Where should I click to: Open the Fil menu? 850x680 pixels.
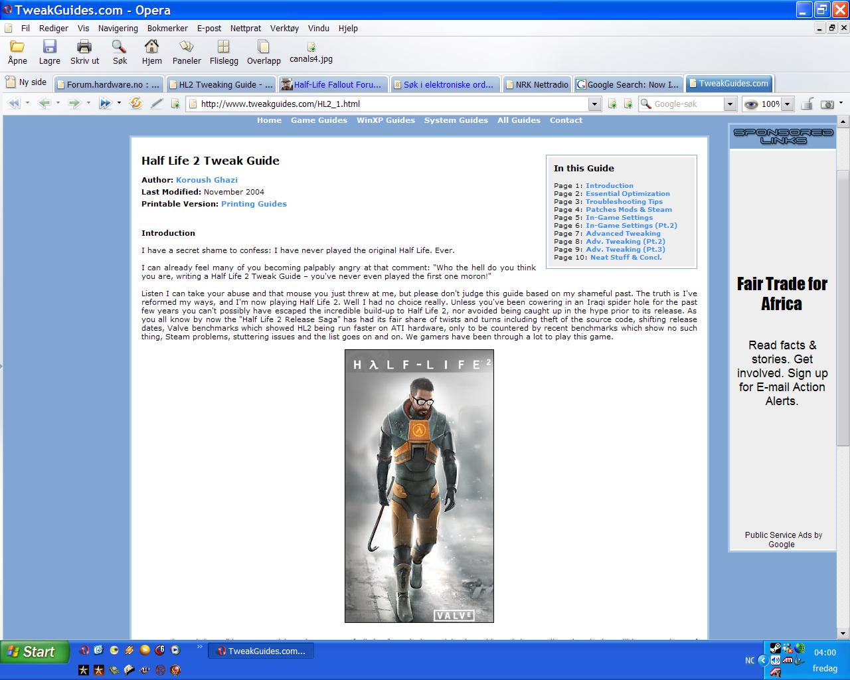coord(25,28)
